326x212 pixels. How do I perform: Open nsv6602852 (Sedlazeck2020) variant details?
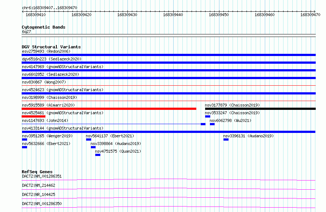tap(51, 74)
